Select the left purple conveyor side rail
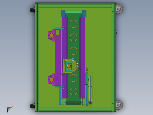 pos(65,57)
